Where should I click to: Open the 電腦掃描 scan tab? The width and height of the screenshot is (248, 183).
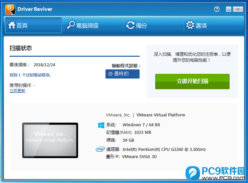click(93, 25)
